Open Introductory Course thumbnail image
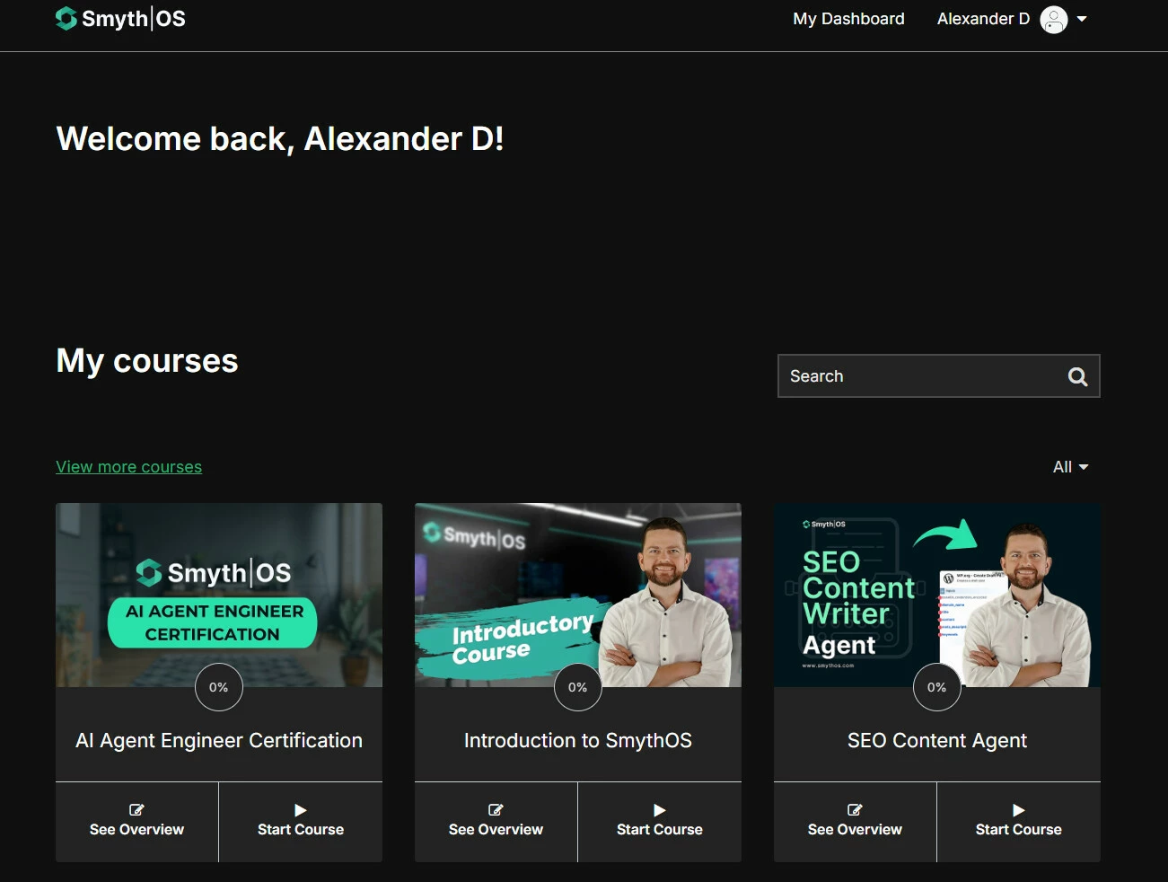The width and height of the screenshot is (1168, 882). [x=578, y=595]
